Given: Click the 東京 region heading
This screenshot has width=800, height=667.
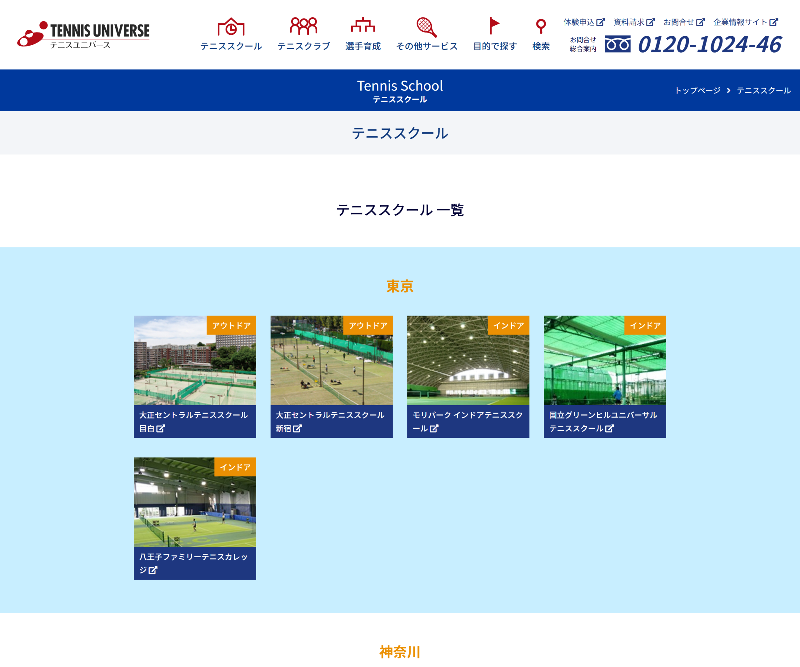Looking at the screenshot, I should coord(400,286).
